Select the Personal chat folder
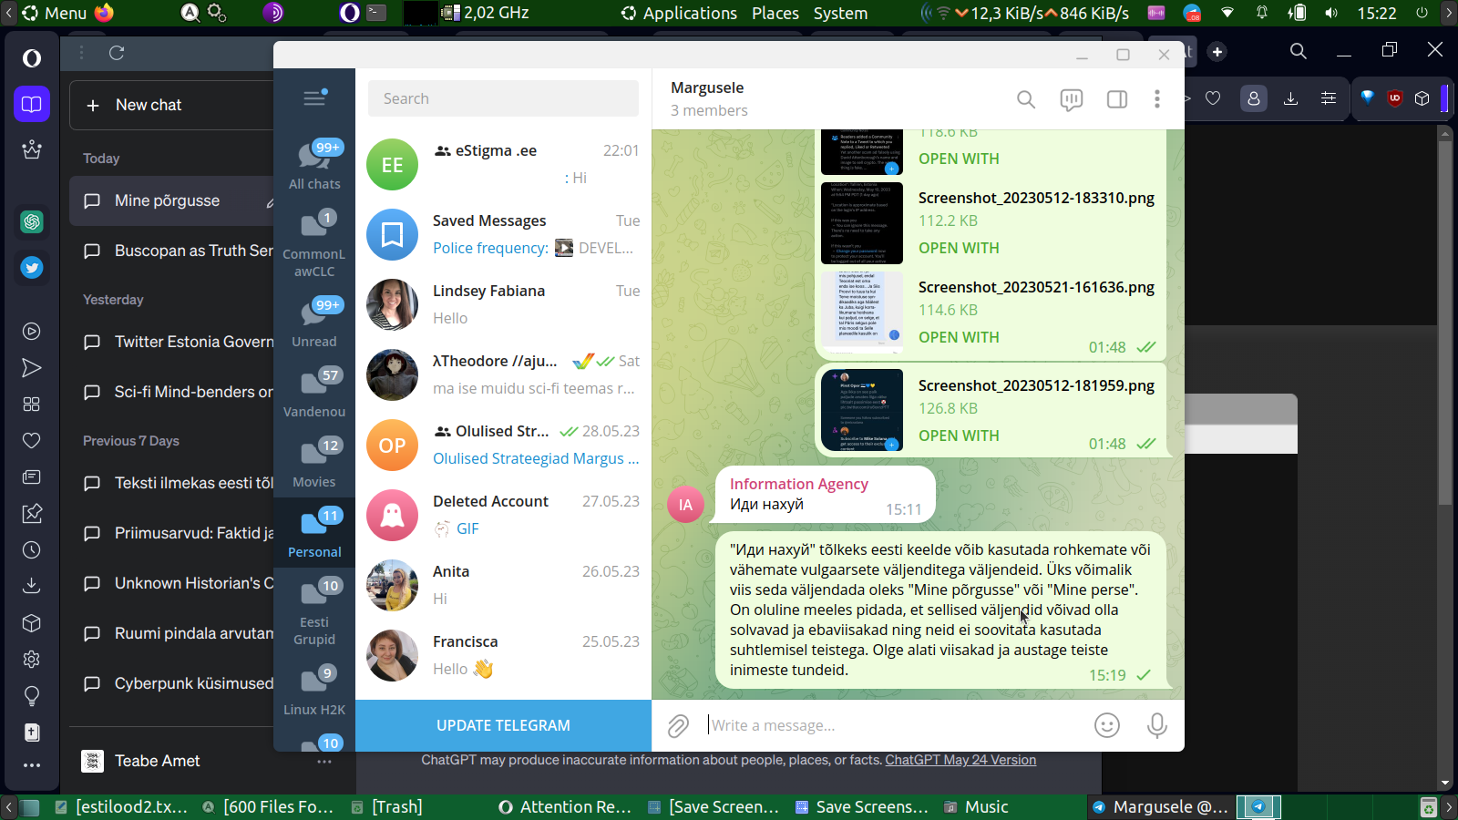The image size is (1458, 820). pyautogui.click(x=314, y=533)
